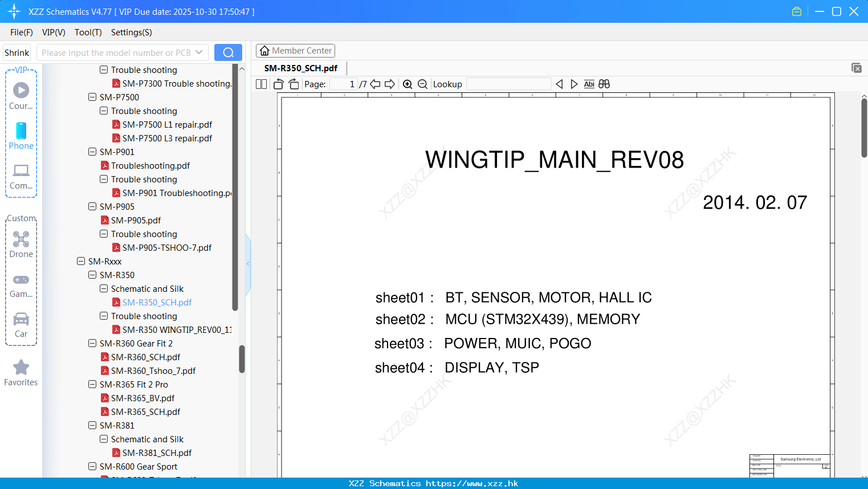Open the Tool(T) menu
Screen dimensions: 868x489
coord(88,32)
